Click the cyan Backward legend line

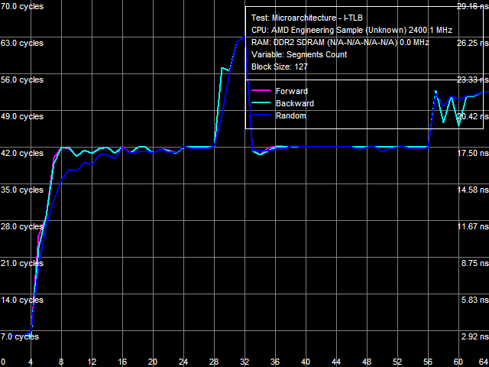point(261,103)
